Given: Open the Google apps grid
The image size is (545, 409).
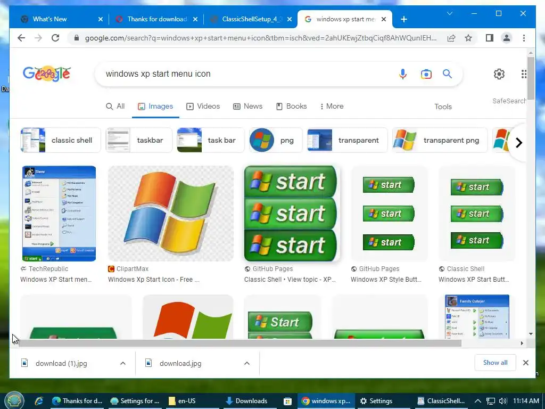Looking at the screenshot, I should click(x=524, y=73).
